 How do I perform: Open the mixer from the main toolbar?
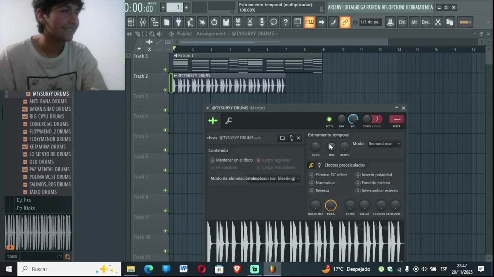click(x=143, y=22)
